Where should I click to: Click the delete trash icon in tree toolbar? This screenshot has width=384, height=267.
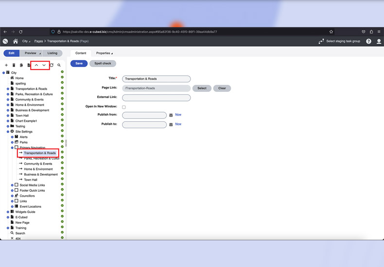tap(14, 65)
